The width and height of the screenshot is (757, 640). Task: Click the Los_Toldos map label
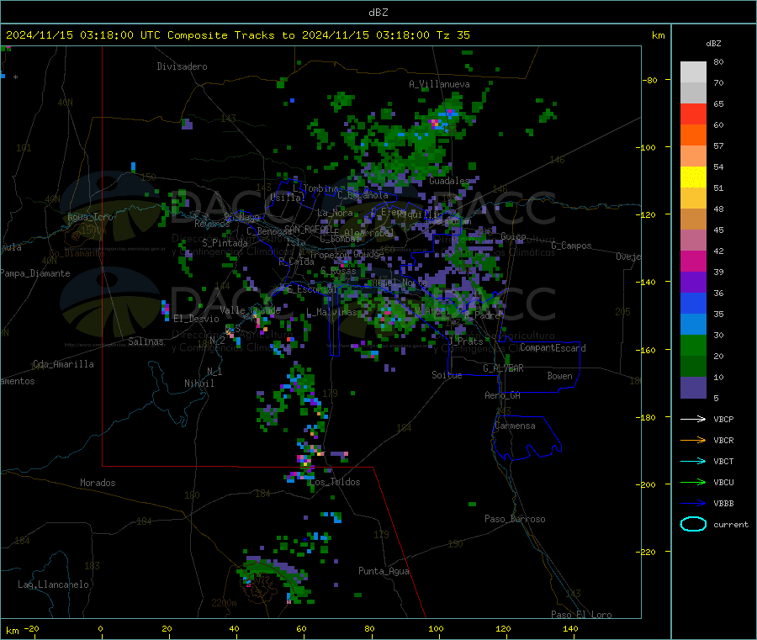click(335, 482)
